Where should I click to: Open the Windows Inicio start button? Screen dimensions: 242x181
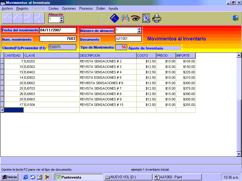click(x=9, y=177)
